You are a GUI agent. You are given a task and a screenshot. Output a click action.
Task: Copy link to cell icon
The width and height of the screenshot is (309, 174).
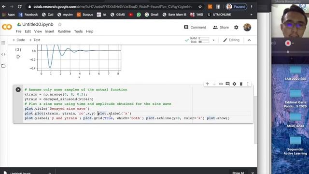[221, 84]
